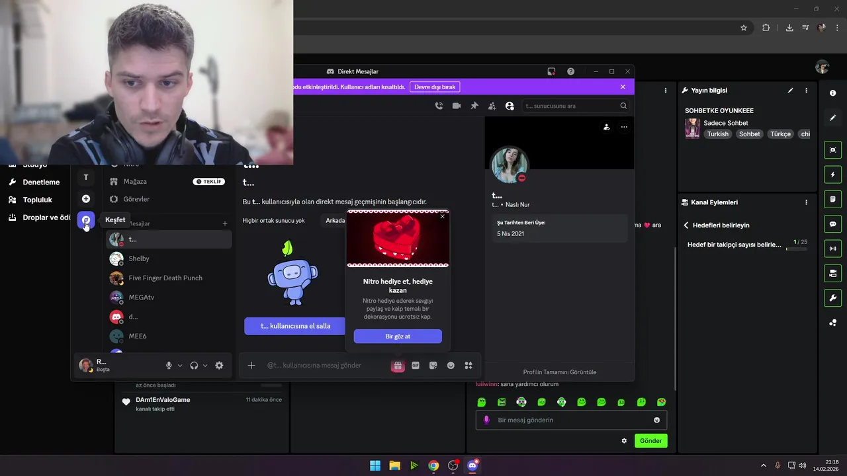Screen dimensions: 847x476
Task: Open Twitch chat settings gear
Action: click(x=624, y=441)
